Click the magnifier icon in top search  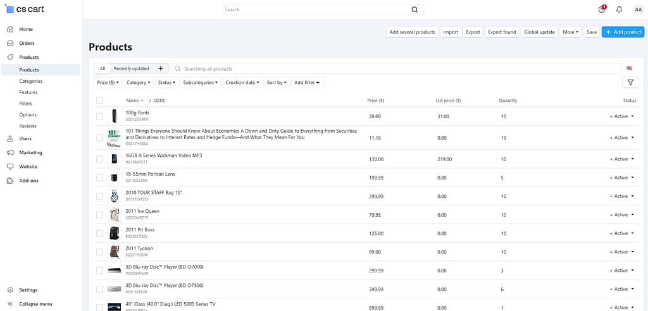click(414, 9)
